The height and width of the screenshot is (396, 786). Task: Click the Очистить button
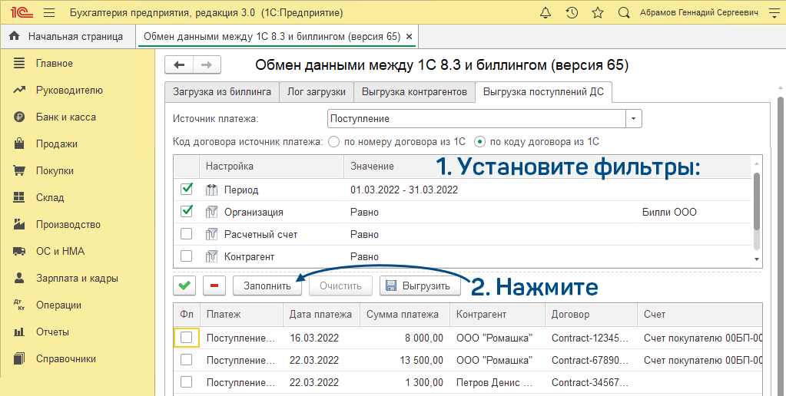click(341, 285)
